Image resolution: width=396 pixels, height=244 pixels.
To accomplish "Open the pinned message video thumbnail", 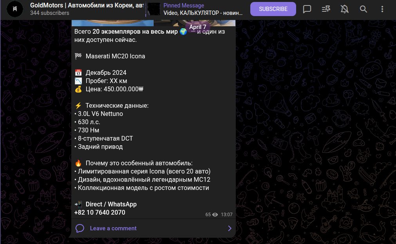I will pos(154,9).
